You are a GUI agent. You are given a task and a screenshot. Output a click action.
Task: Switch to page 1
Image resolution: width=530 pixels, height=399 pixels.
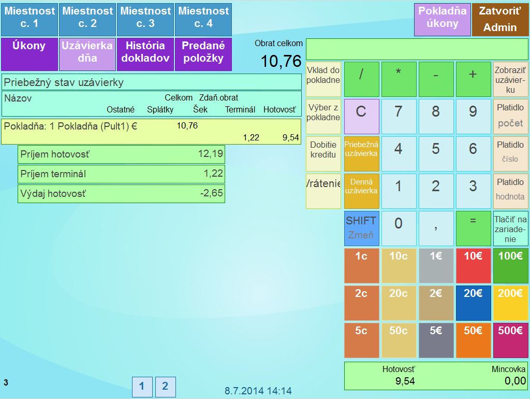142,387
